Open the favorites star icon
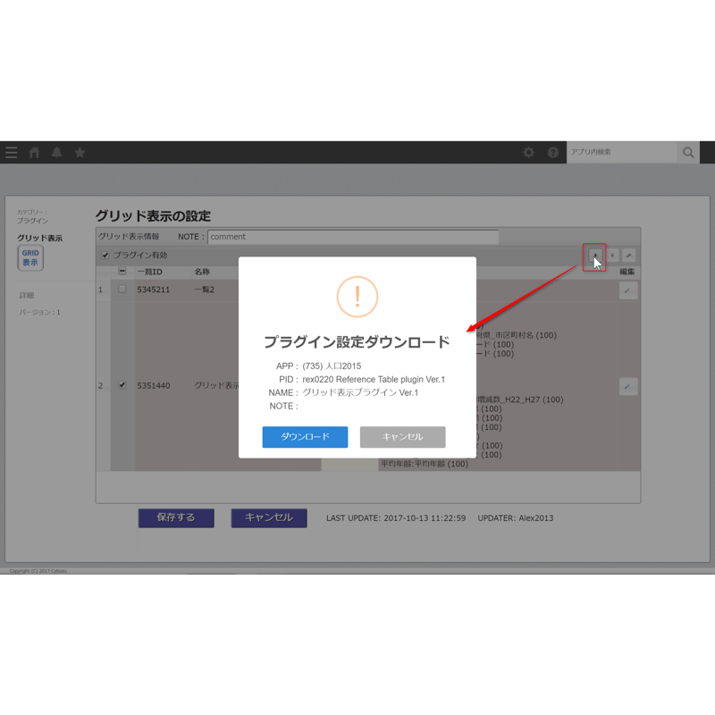This screenshot has height=715, width=715. pos(80,152)
